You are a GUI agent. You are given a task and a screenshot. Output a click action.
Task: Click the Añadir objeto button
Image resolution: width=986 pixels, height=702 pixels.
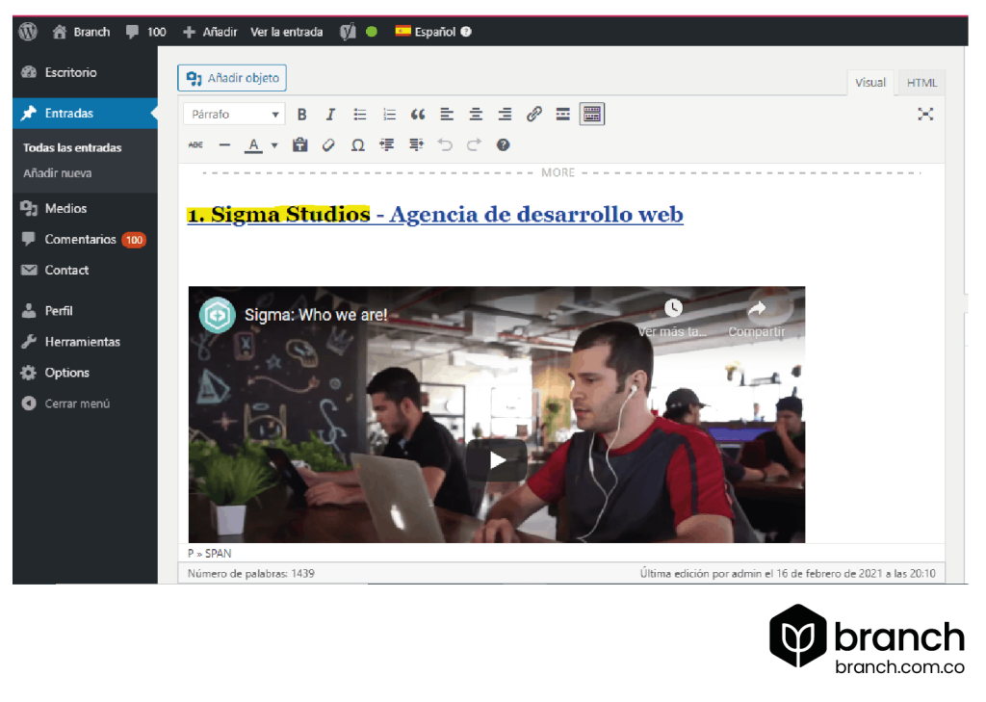pyautogui.click(x=231, y=78)
